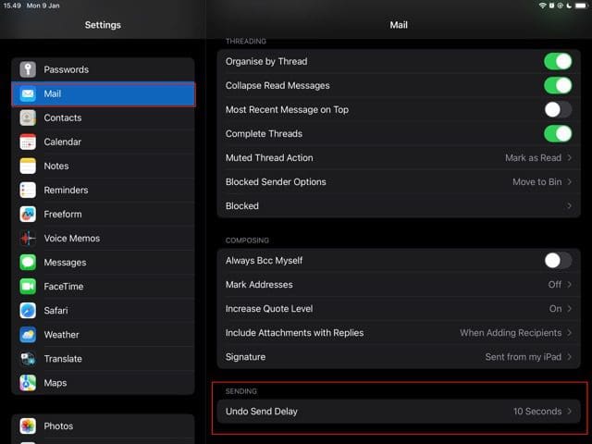Screen dimensions: 592x444
Task: Turn off Collapse Read Messages
Action: [558, 86]
